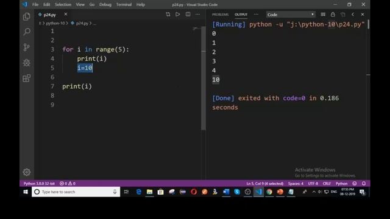Click Ln 5, Col 9 status entry

(x=265, y=184)
